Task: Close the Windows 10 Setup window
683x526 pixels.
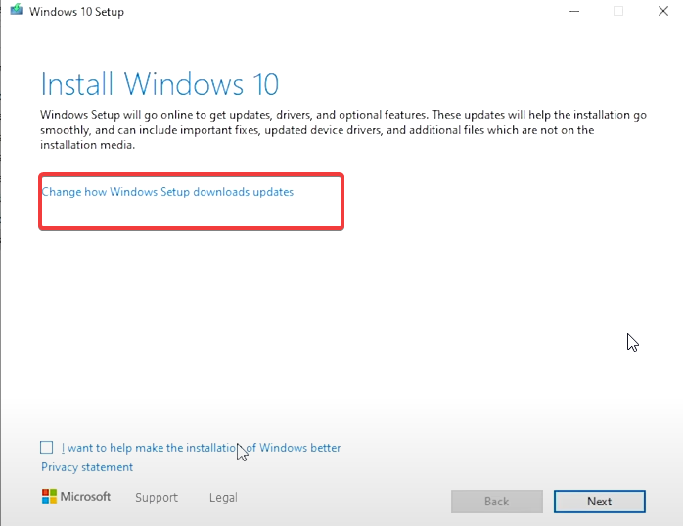Action: click(663, 12)
